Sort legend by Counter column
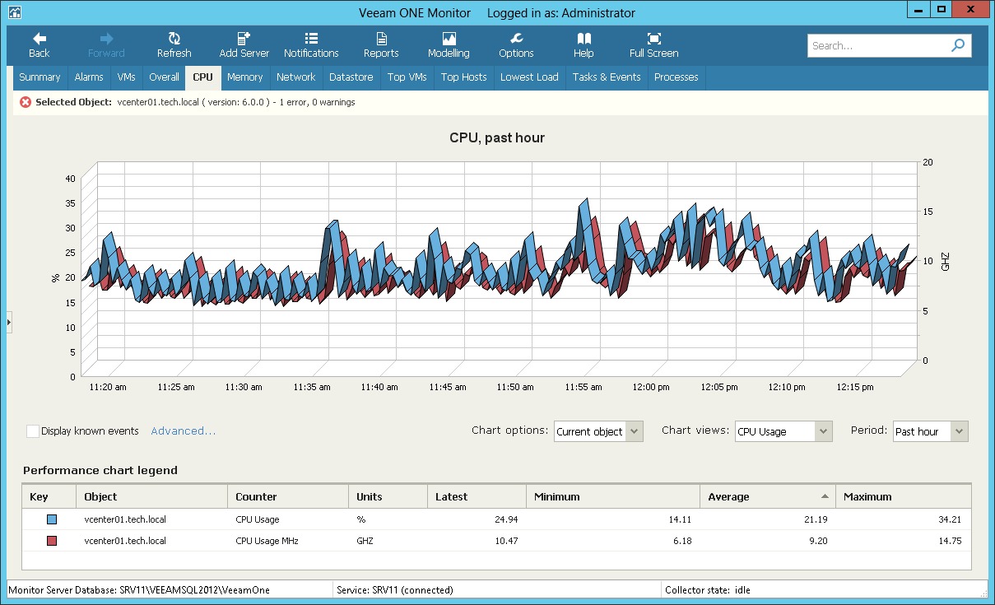This screenshot has width=995, height=605. point(288,496)
